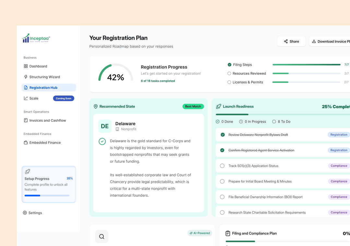Click the Setup Progress 35% value
The image size is (350, 246).
[x=70, y=178]
